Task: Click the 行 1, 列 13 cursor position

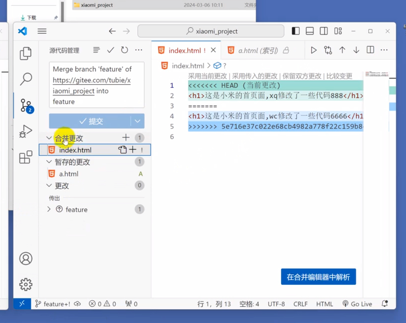Action: 214,304
